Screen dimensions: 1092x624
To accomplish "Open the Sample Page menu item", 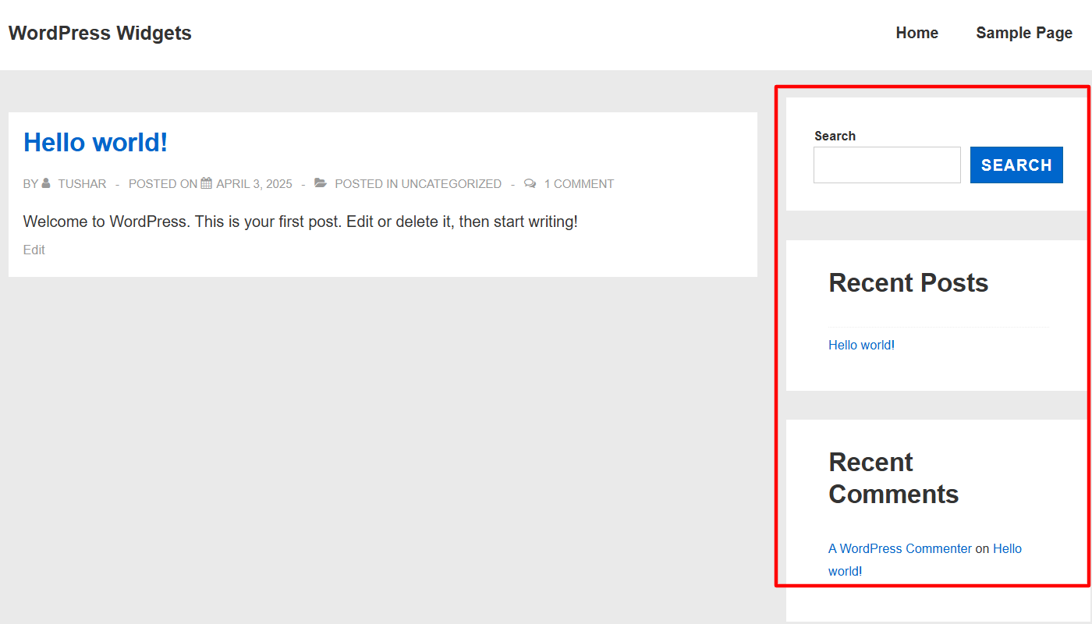I will [1024, 33].
